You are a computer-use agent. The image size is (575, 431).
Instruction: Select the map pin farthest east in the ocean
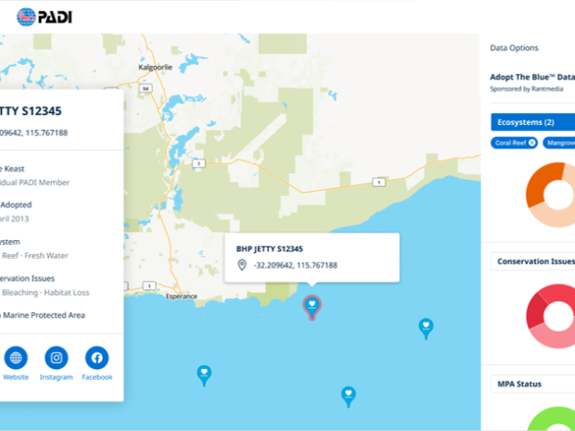(x=426, y=328)
